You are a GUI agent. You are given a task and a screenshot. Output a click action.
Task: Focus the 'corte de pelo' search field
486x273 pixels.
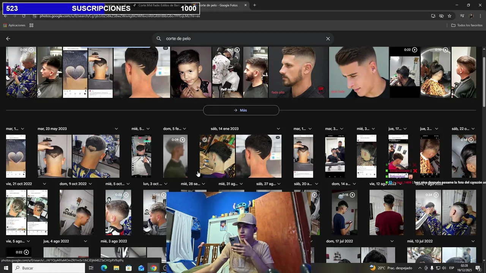[243, 39]
